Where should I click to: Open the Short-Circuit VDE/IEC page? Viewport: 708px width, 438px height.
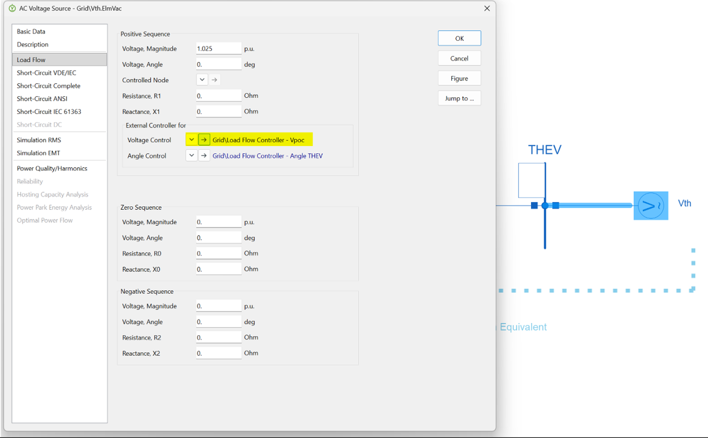tap(46, 73)
